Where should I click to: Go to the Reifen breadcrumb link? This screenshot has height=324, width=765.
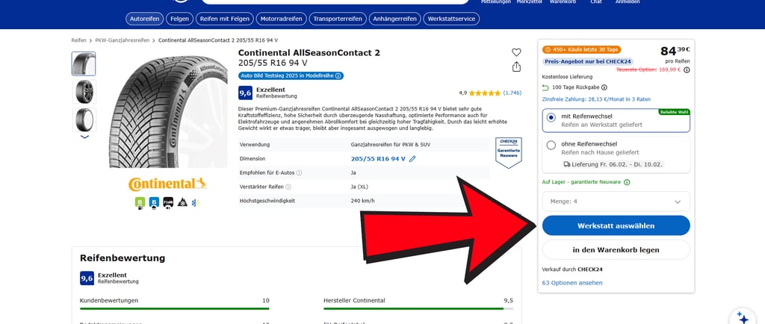(78, 40)
